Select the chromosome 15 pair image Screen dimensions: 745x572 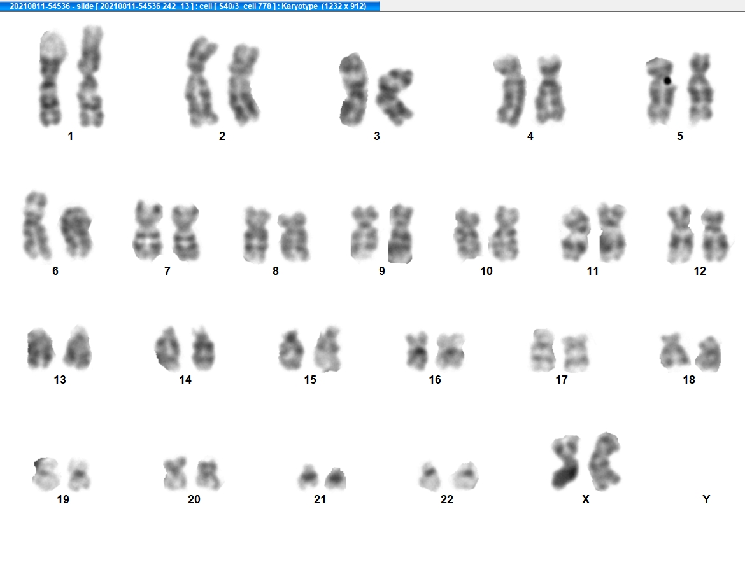point(310,349)
